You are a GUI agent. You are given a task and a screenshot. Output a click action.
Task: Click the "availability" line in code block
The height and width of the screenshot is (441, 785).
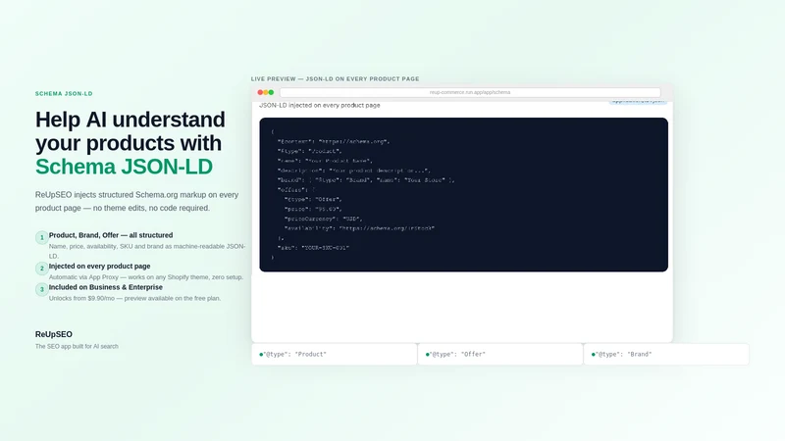coord(359,228)
